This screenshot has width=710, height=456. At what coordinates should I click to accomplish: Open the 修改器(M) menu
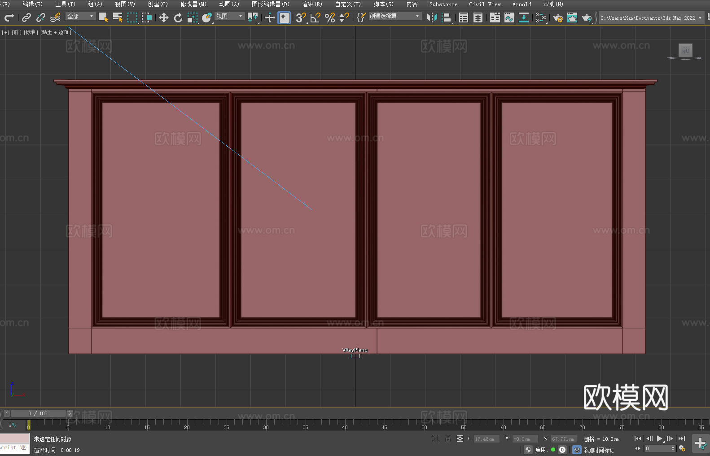[193, 4]
